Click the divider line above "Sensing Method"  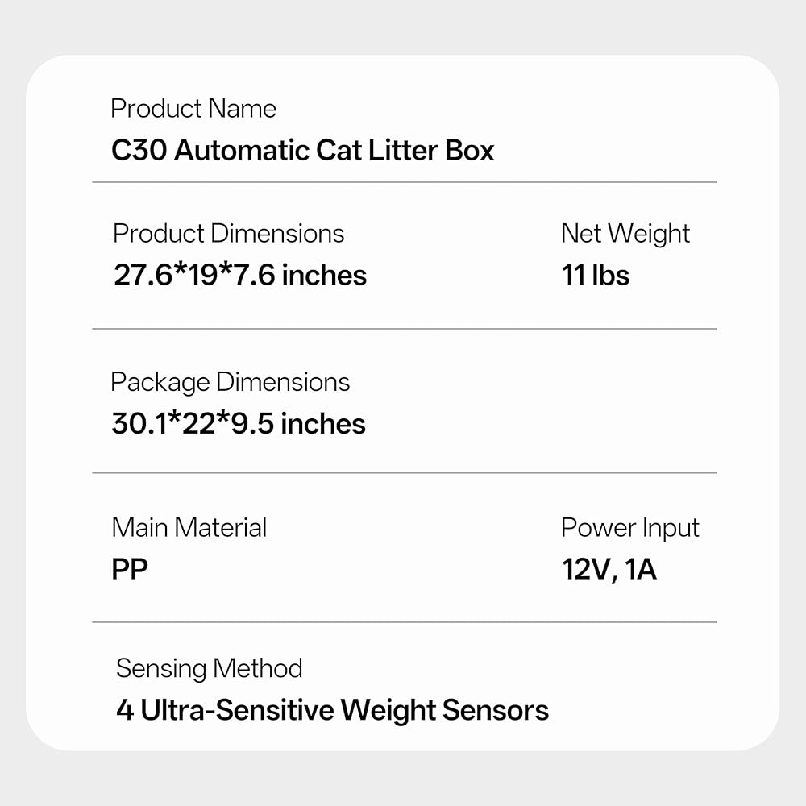tap(404, 622)
